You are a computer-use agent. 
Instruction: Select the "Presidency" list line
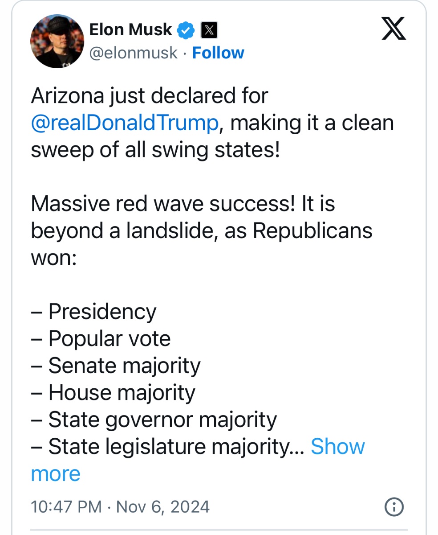(x=102, y=312)
